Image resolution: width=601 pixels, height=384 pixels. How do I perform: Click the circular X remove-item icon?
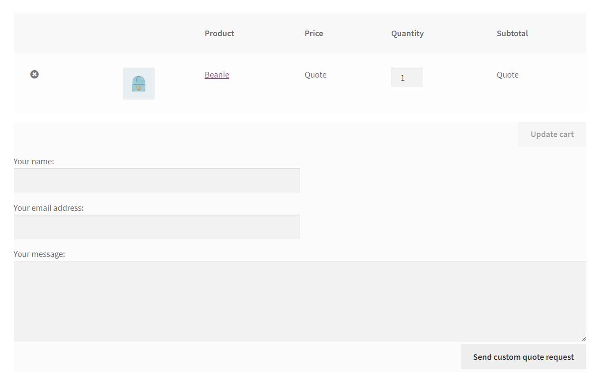click(34, 74)
